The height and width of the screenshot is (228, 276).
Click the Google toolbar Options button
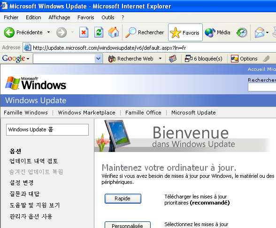pos(244,59)
